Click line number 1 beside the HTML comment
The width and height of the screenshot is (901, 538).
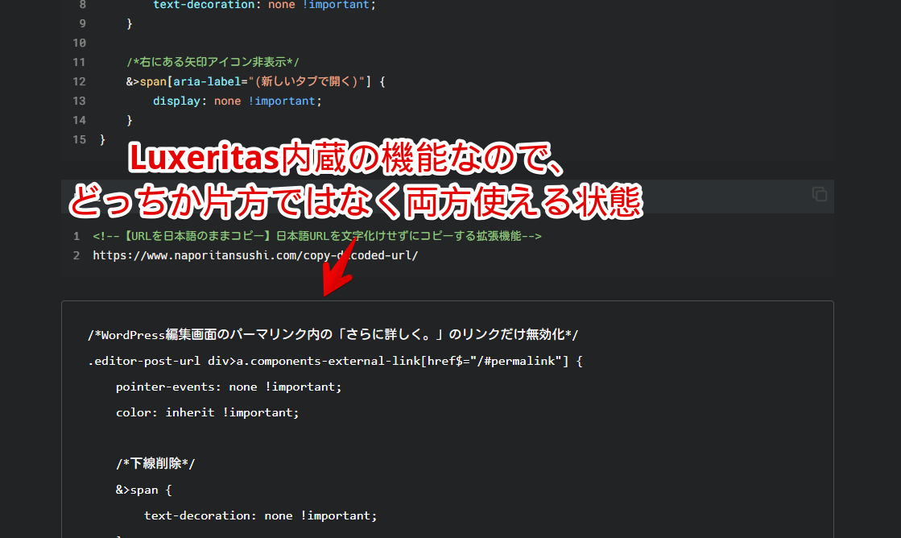[76, 236]
